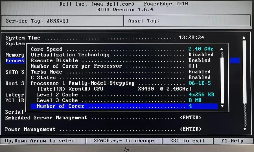Click the inner popup scroll-down arrow
Screen dimensions: 254x152
(x=222, y=106)
